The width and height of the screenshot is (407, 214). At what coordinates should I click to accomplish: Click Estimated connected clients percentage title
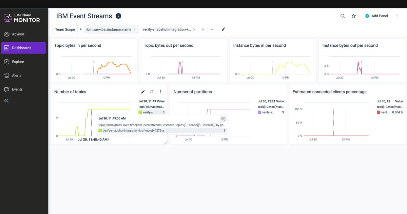click(330, 92)
